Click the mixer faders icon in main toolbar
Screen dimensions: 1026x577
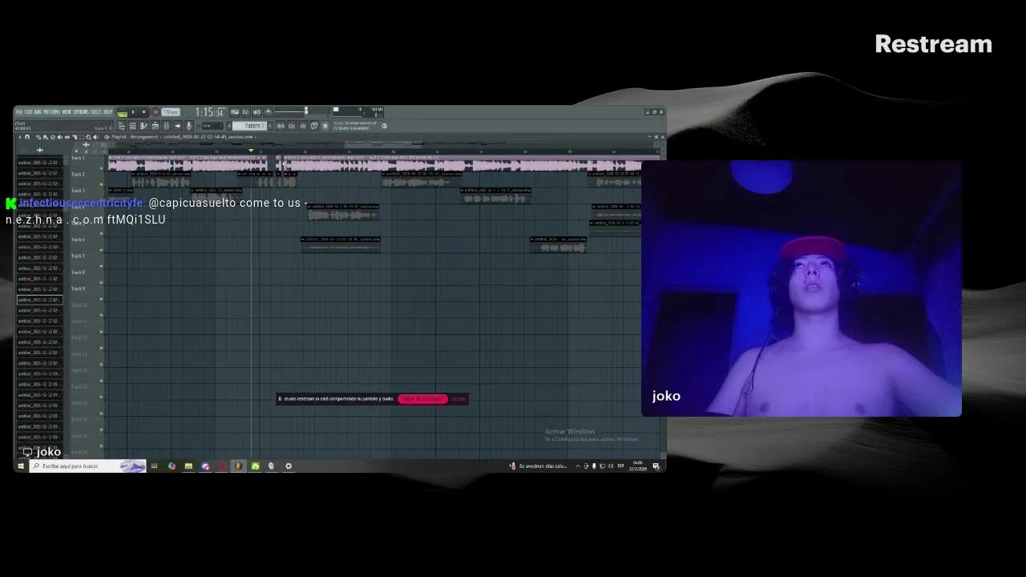point(166,126)
